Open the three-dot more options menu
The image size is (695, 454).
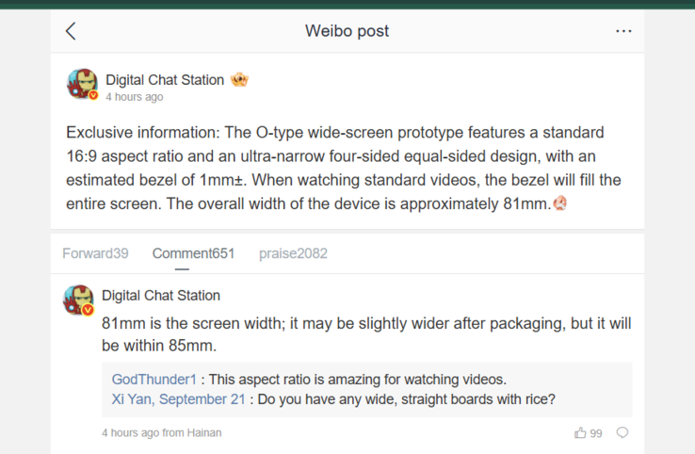point(623,31)
